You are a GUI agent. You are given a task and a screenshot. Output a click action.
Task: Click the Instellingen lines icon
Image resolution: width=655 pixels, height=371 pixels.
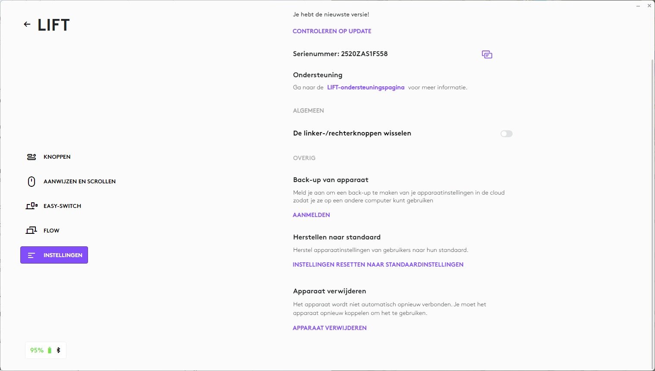click(31, 255)
